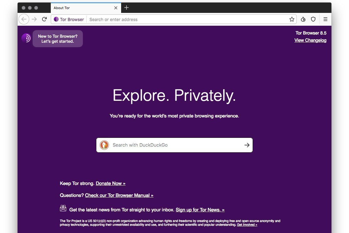Open a new tab with the plus button
This screenshot has height=233, width=349.
126,8
